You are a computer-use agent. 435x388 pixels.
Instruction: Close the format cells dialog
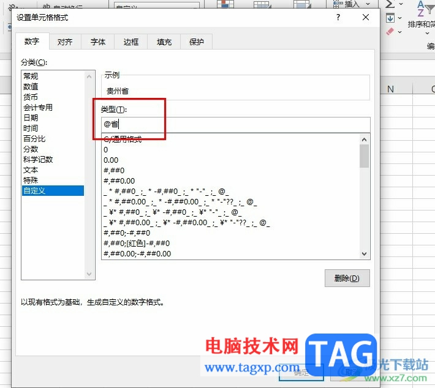point(366,18)
